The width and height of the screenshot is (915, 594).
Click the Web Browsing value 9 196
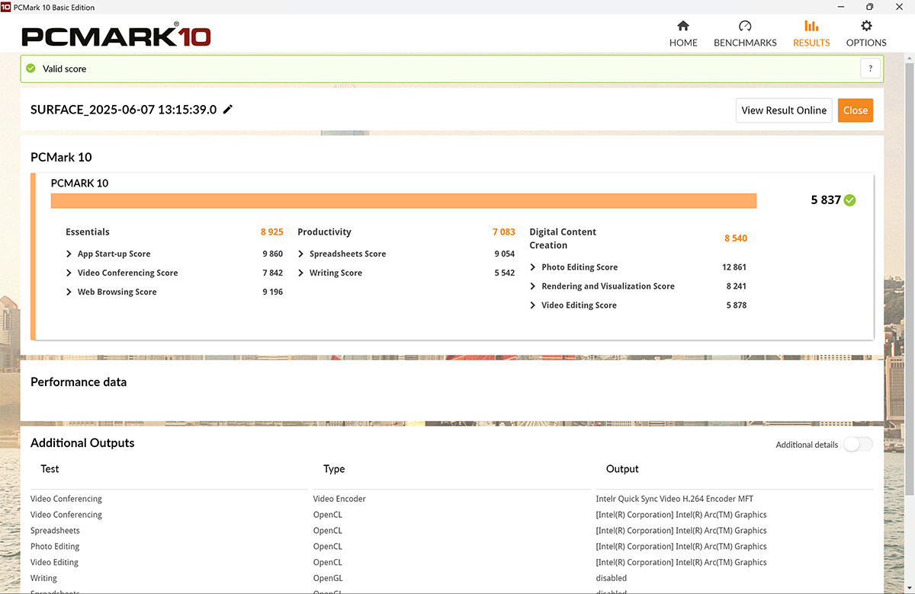[272, 292]
